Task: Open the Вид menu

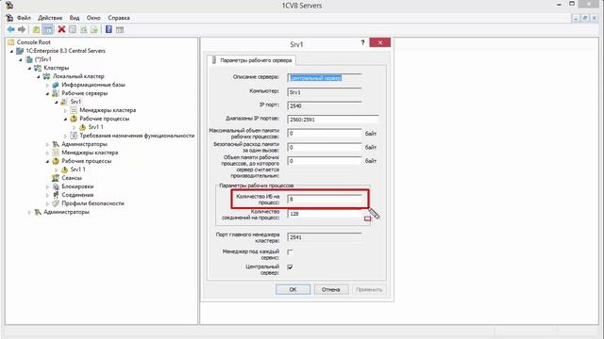Action: pos(75,18)
